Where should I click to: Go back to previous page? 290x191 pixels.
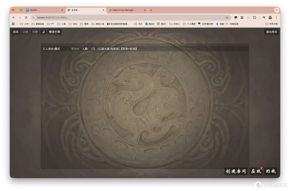pyautogui.click(x=13, y=17)
